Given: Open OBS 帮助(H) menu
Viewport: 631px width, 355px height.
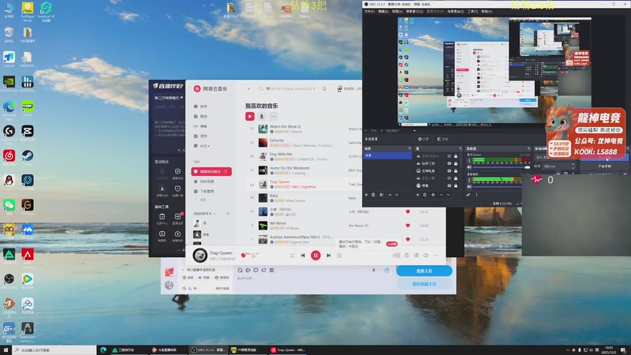Looking at the screenshot, I should click(x=487, y=11).
